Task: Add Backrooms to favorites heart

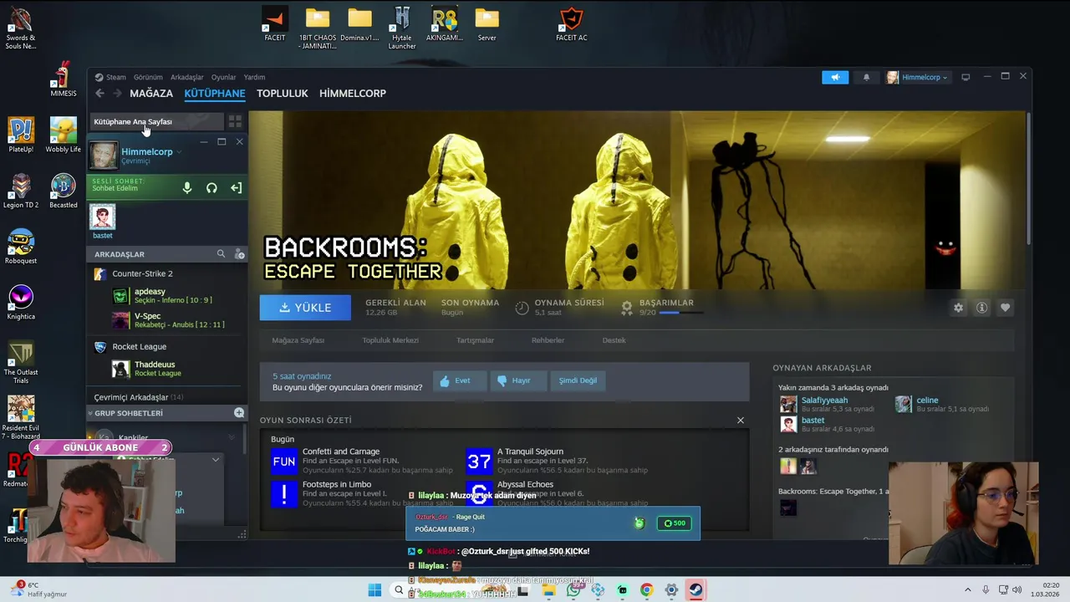Action: [x=1005, y=308]
